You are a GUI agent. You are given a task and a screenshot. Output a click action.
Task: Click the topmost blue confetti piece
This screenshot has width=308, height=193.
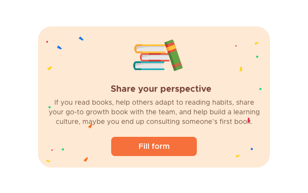click(x=81, y=38)
